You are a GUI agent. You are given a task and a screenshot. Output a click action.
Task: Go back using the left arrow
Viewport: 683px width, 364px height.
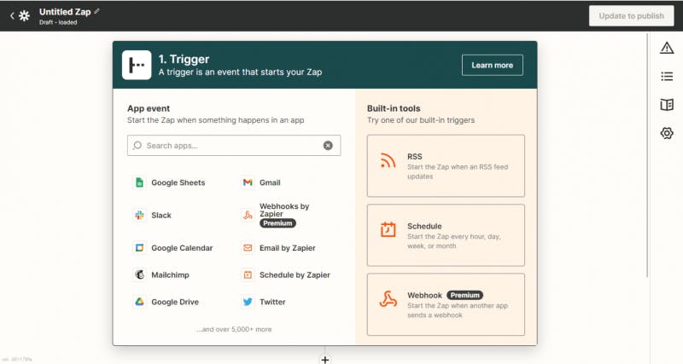pos(12,16)
